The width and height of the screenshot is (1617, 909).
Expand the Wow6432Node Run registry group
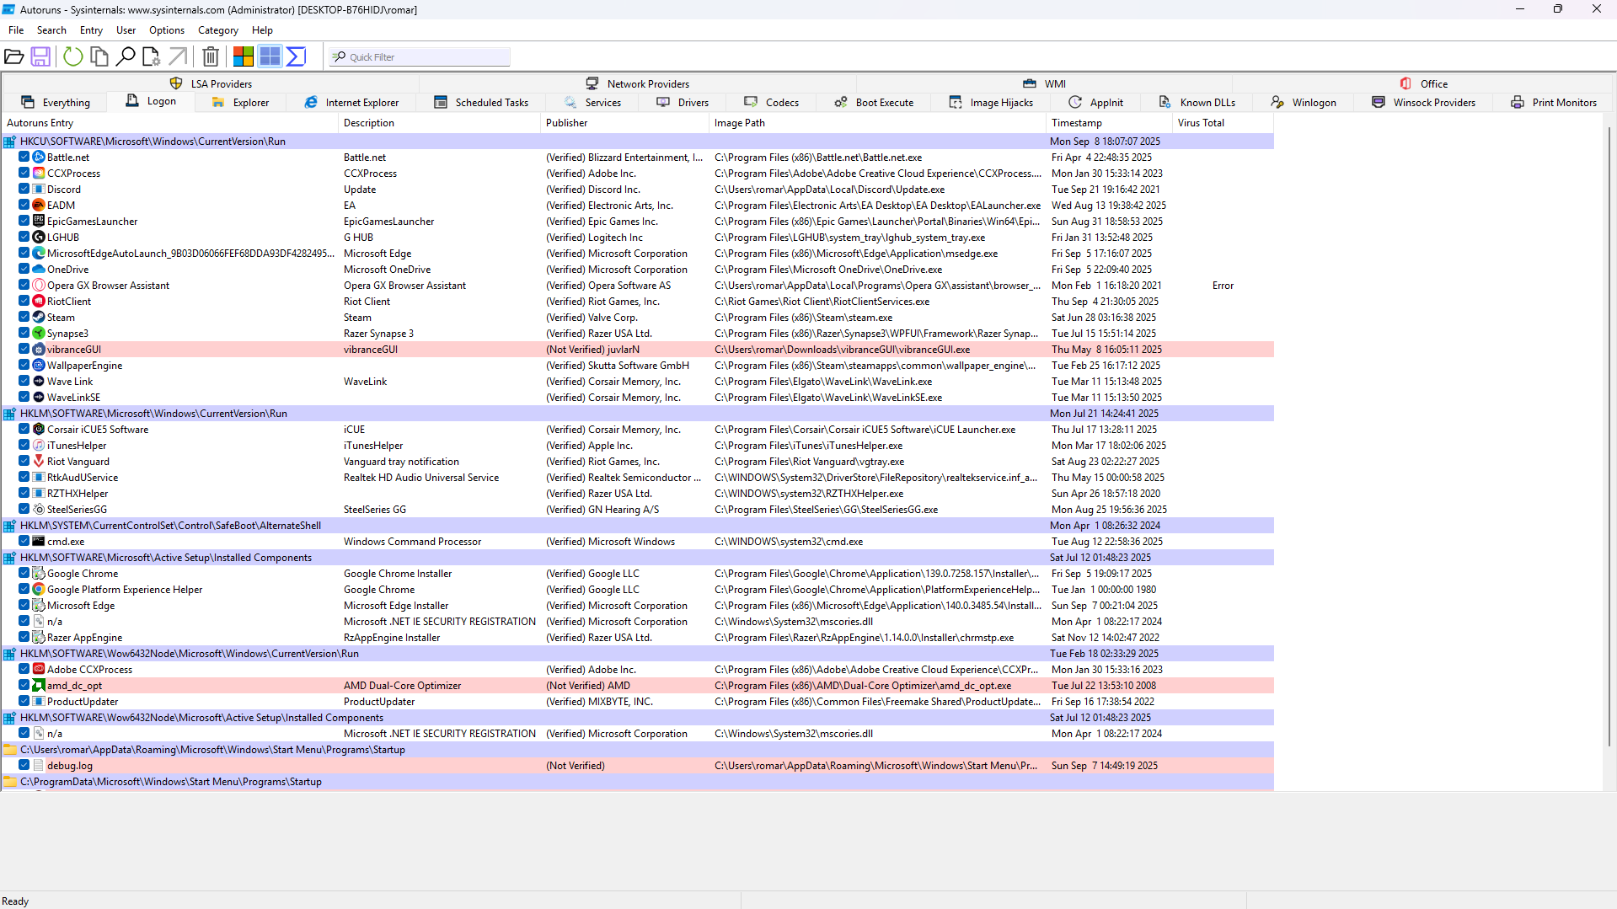[9, 653]
